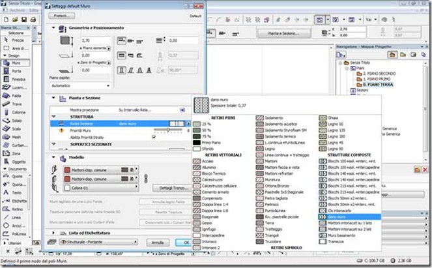Open the Colore-01 material dropdown
432x268 pixels.
(101, 188)
